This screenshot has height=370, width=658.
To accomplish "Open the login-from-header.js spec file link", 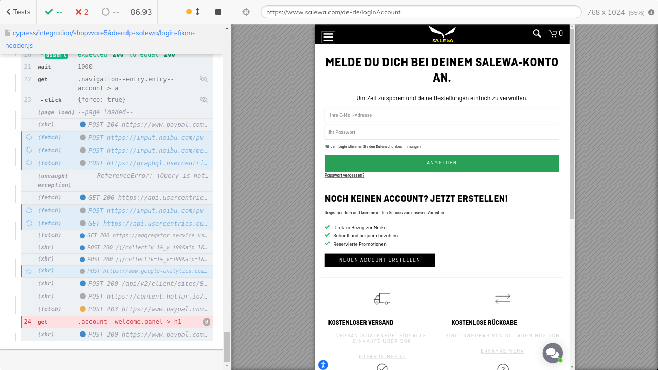I will tap(100, 39).
